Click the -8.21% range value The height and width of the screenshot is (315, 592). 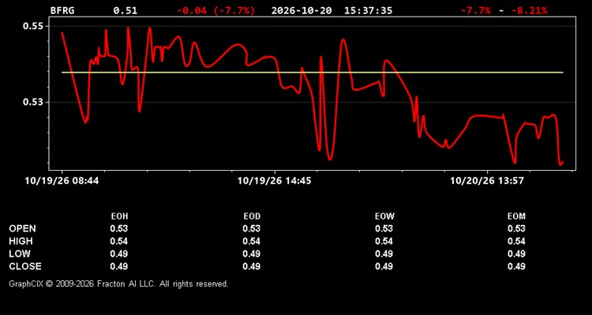point(529,10)
